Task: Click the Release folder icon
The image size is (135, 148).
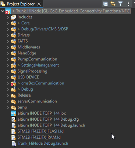Action: pyautogui.click(x=13, y=95)
